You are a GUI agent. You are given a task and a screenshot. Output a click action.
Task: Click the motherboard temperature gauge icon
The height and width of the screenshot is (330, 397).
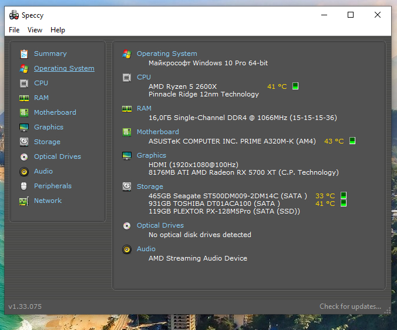(352, 141)
